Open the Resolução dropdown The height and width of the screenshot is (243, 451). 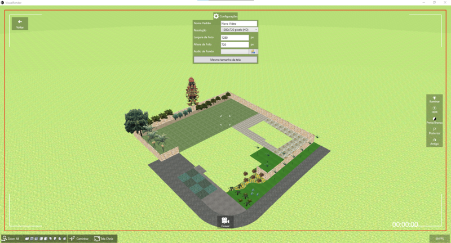point(238,30)
